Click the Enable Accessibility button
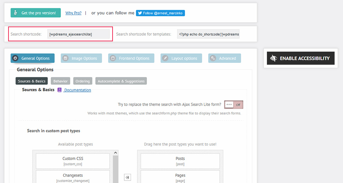Screen dimensions: 343x183 point(301,58)
